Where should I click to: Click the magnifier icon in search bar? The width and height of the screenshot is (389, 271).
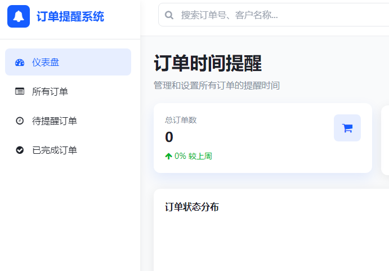tap(169, 15)
